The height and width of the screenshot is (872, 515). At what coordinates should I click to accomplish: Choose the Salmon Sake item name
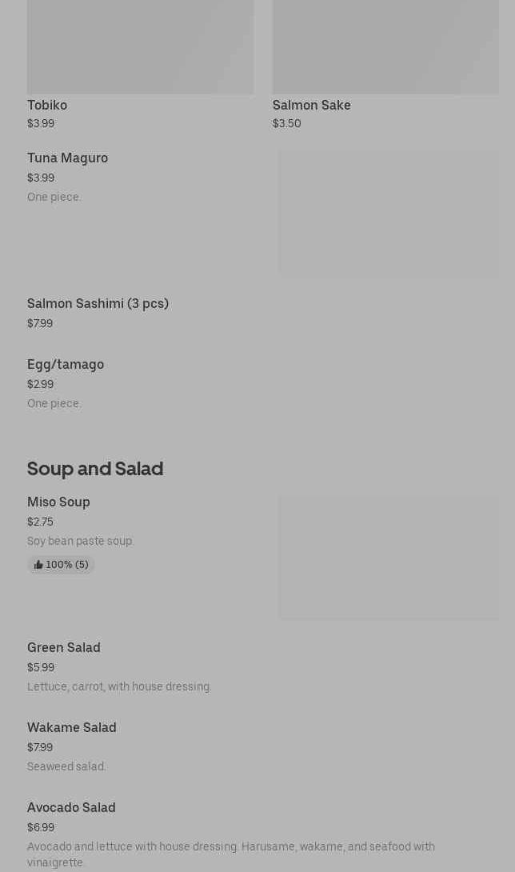(311, 105)
